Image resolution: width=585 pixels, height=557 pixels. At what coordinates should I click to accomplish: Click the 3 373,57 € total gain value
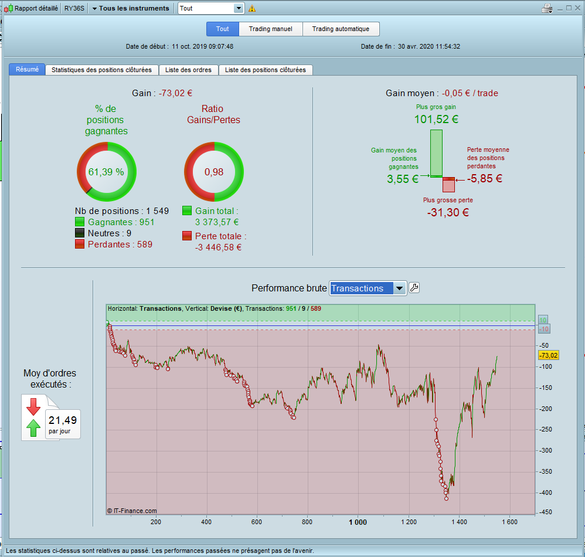pos(217,222)
